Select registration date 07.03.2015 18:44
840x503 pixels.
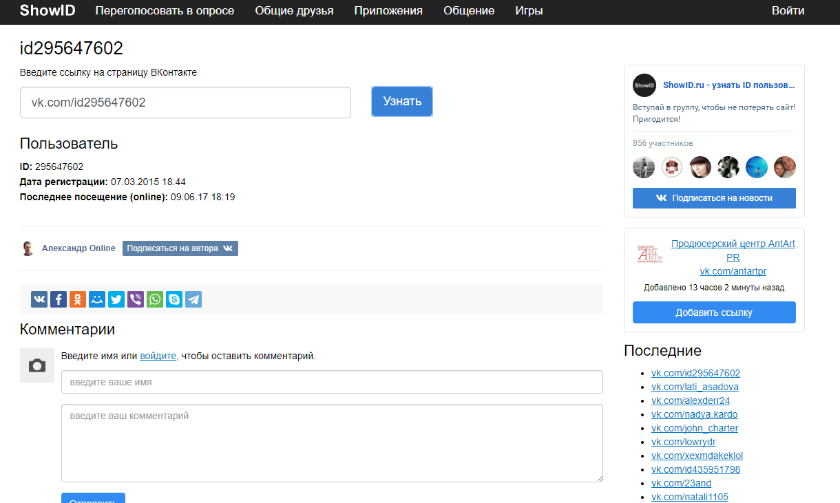coord(148,182)
